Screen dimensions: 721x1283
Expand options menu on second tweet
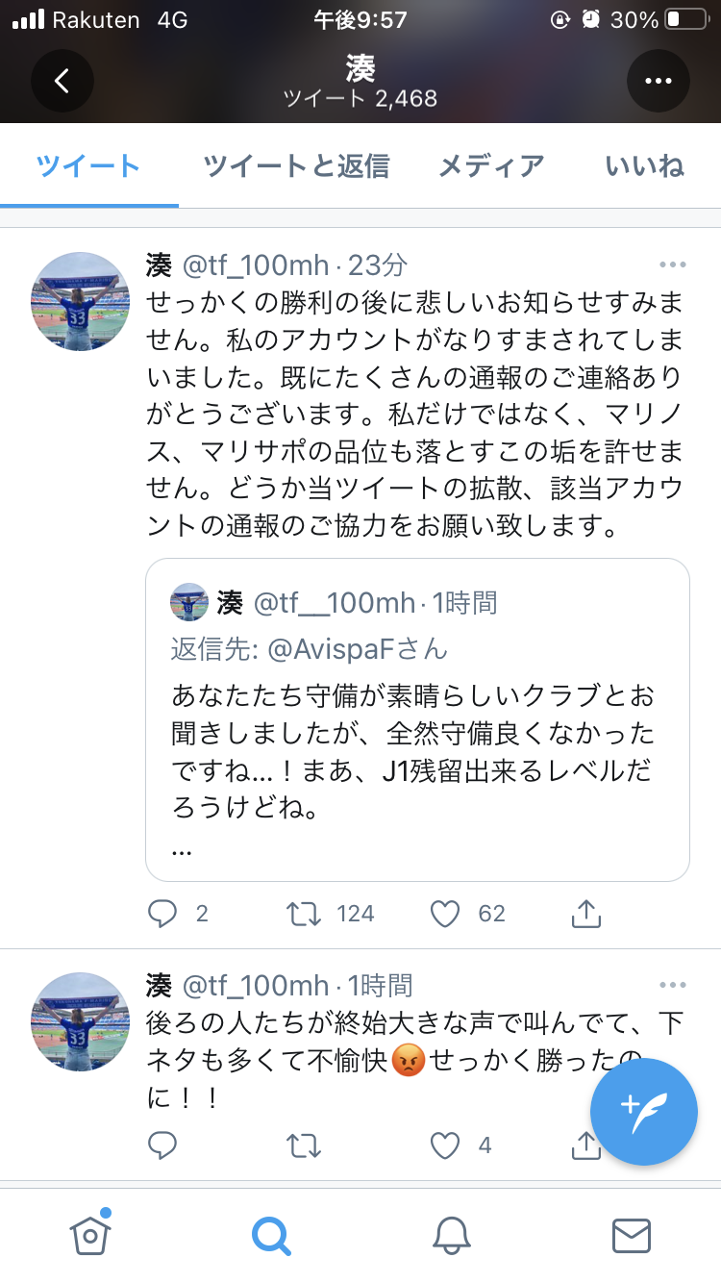pos(672,985)
